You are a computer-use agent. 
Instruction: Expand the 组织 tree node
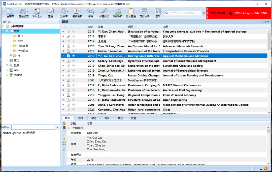click(7, 70)
